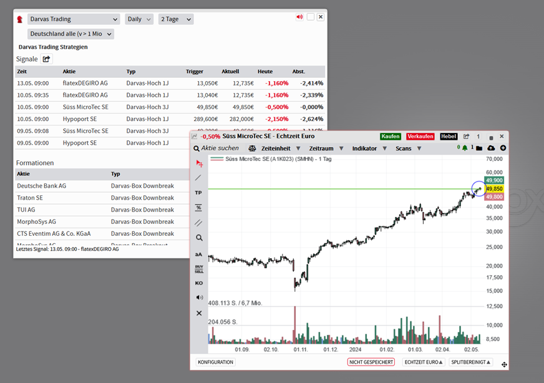Click the share icon in chart title bar
Viewport: 544px width, 383px height.
click(466, 137)
